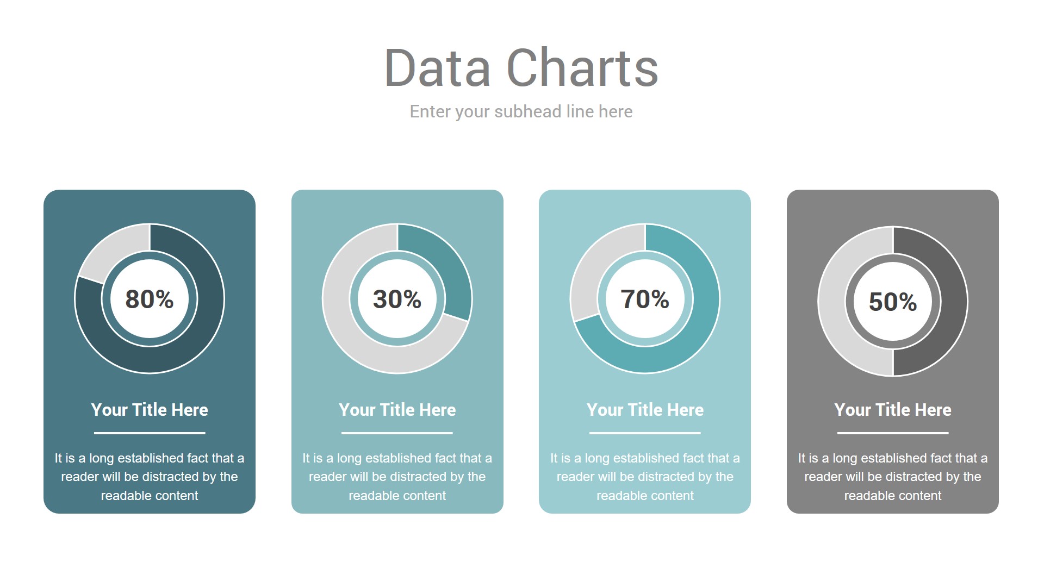Click the description paragraph in the 80% card
1044x587 pixels.
pyautogui.click(x=150, y=477)
